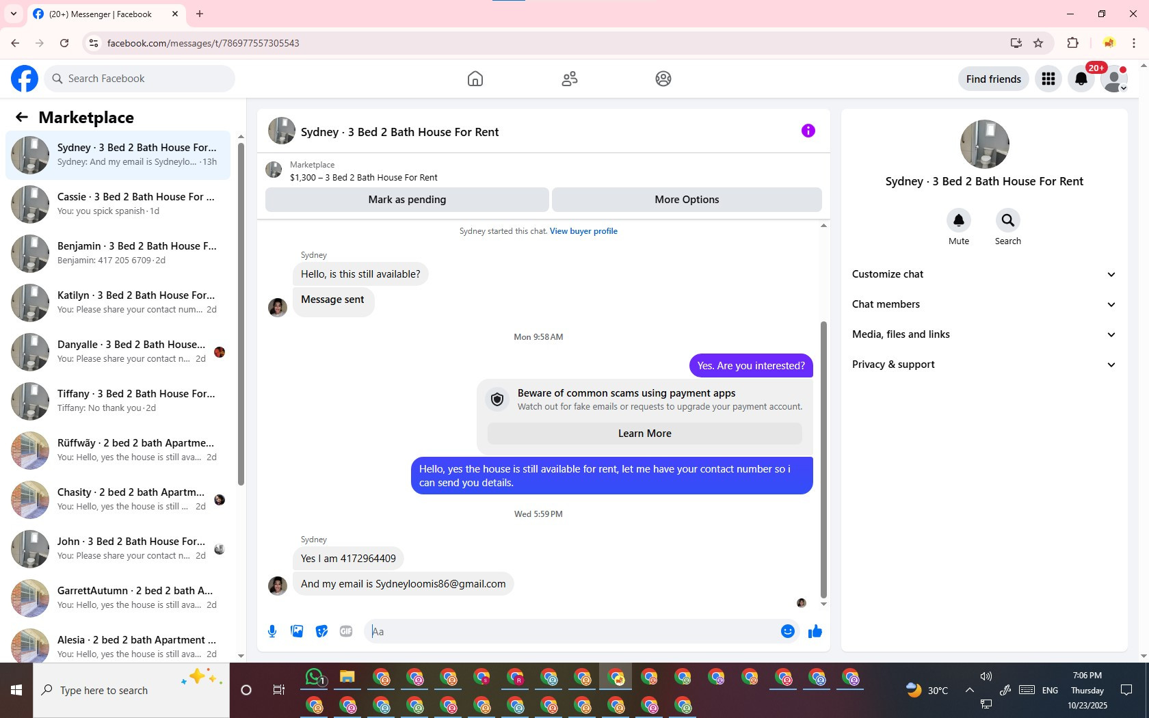The image size is (1149, 718).
Task: Attach a file using the photo icon
Action: (x=297, y=631)
